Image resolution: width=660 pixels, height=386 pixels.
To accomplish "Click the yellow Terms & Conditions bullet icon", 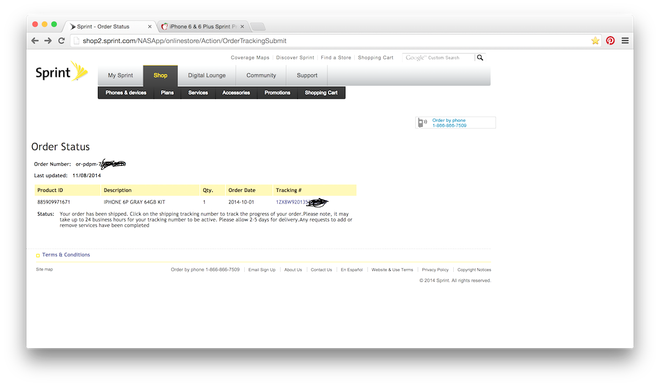I will click(x=38, y=256).
